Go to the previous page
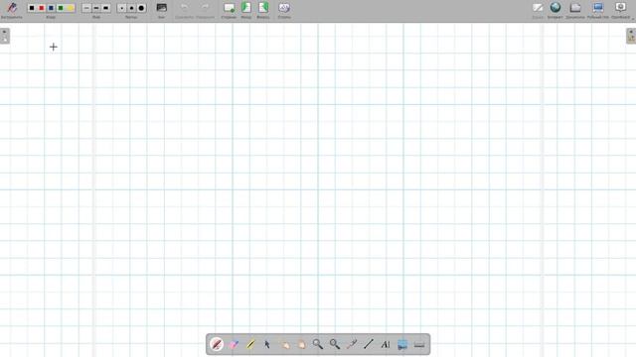636x357 pixels. click(246, 7)
